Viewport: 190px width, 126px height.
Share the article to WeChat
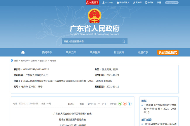pyautogui.click(x=120, y=104)
